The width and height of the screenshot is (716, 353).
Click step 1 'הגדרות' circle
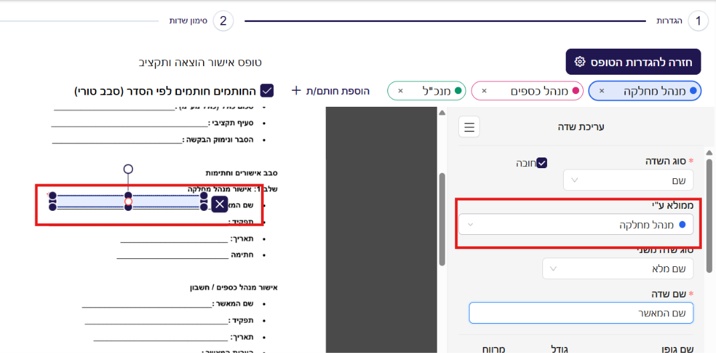(698, 21)
